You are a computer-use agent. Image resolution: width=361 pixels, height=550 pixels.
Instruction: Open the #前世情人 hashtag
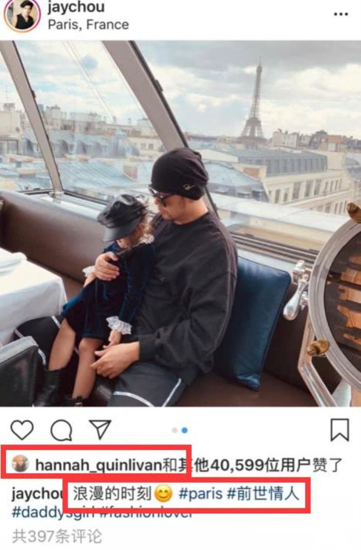point(264,494)
